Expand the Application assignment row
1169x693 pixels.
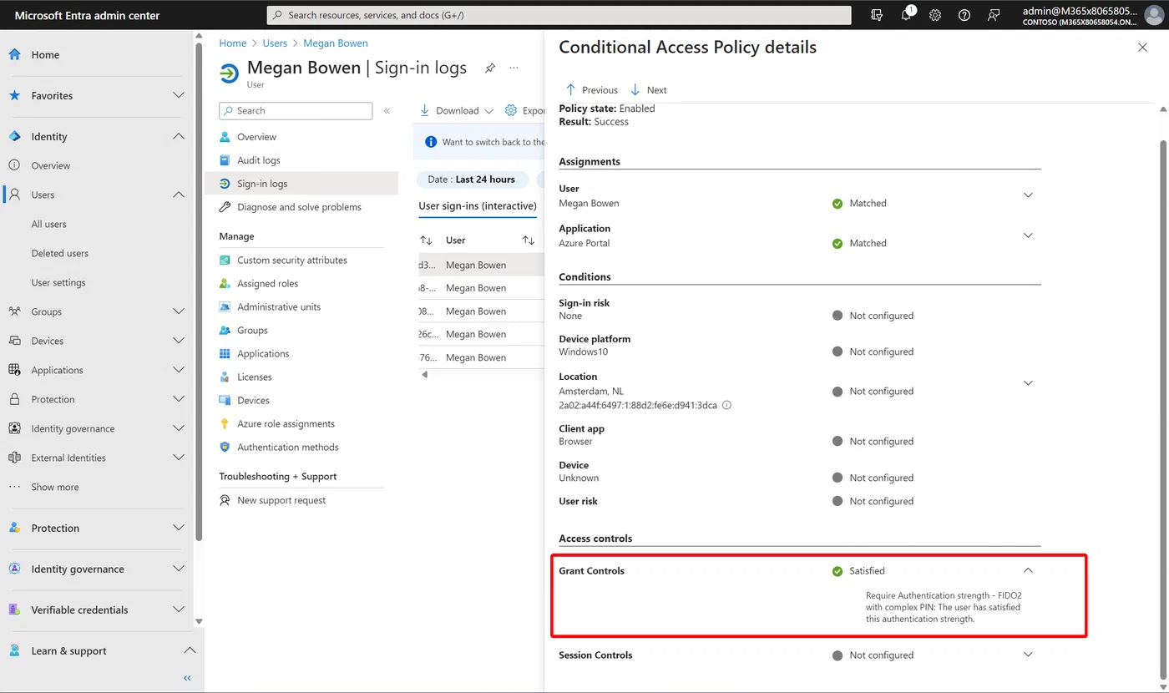1028,235
